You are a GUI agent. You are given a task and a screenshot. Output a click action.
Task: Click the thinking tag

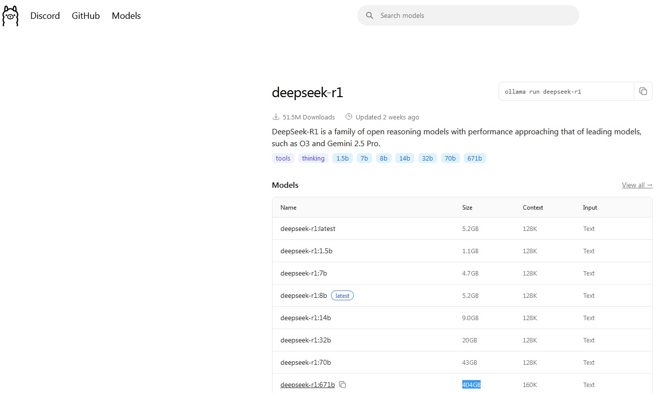pyautogui.click(x=313, y=158)
